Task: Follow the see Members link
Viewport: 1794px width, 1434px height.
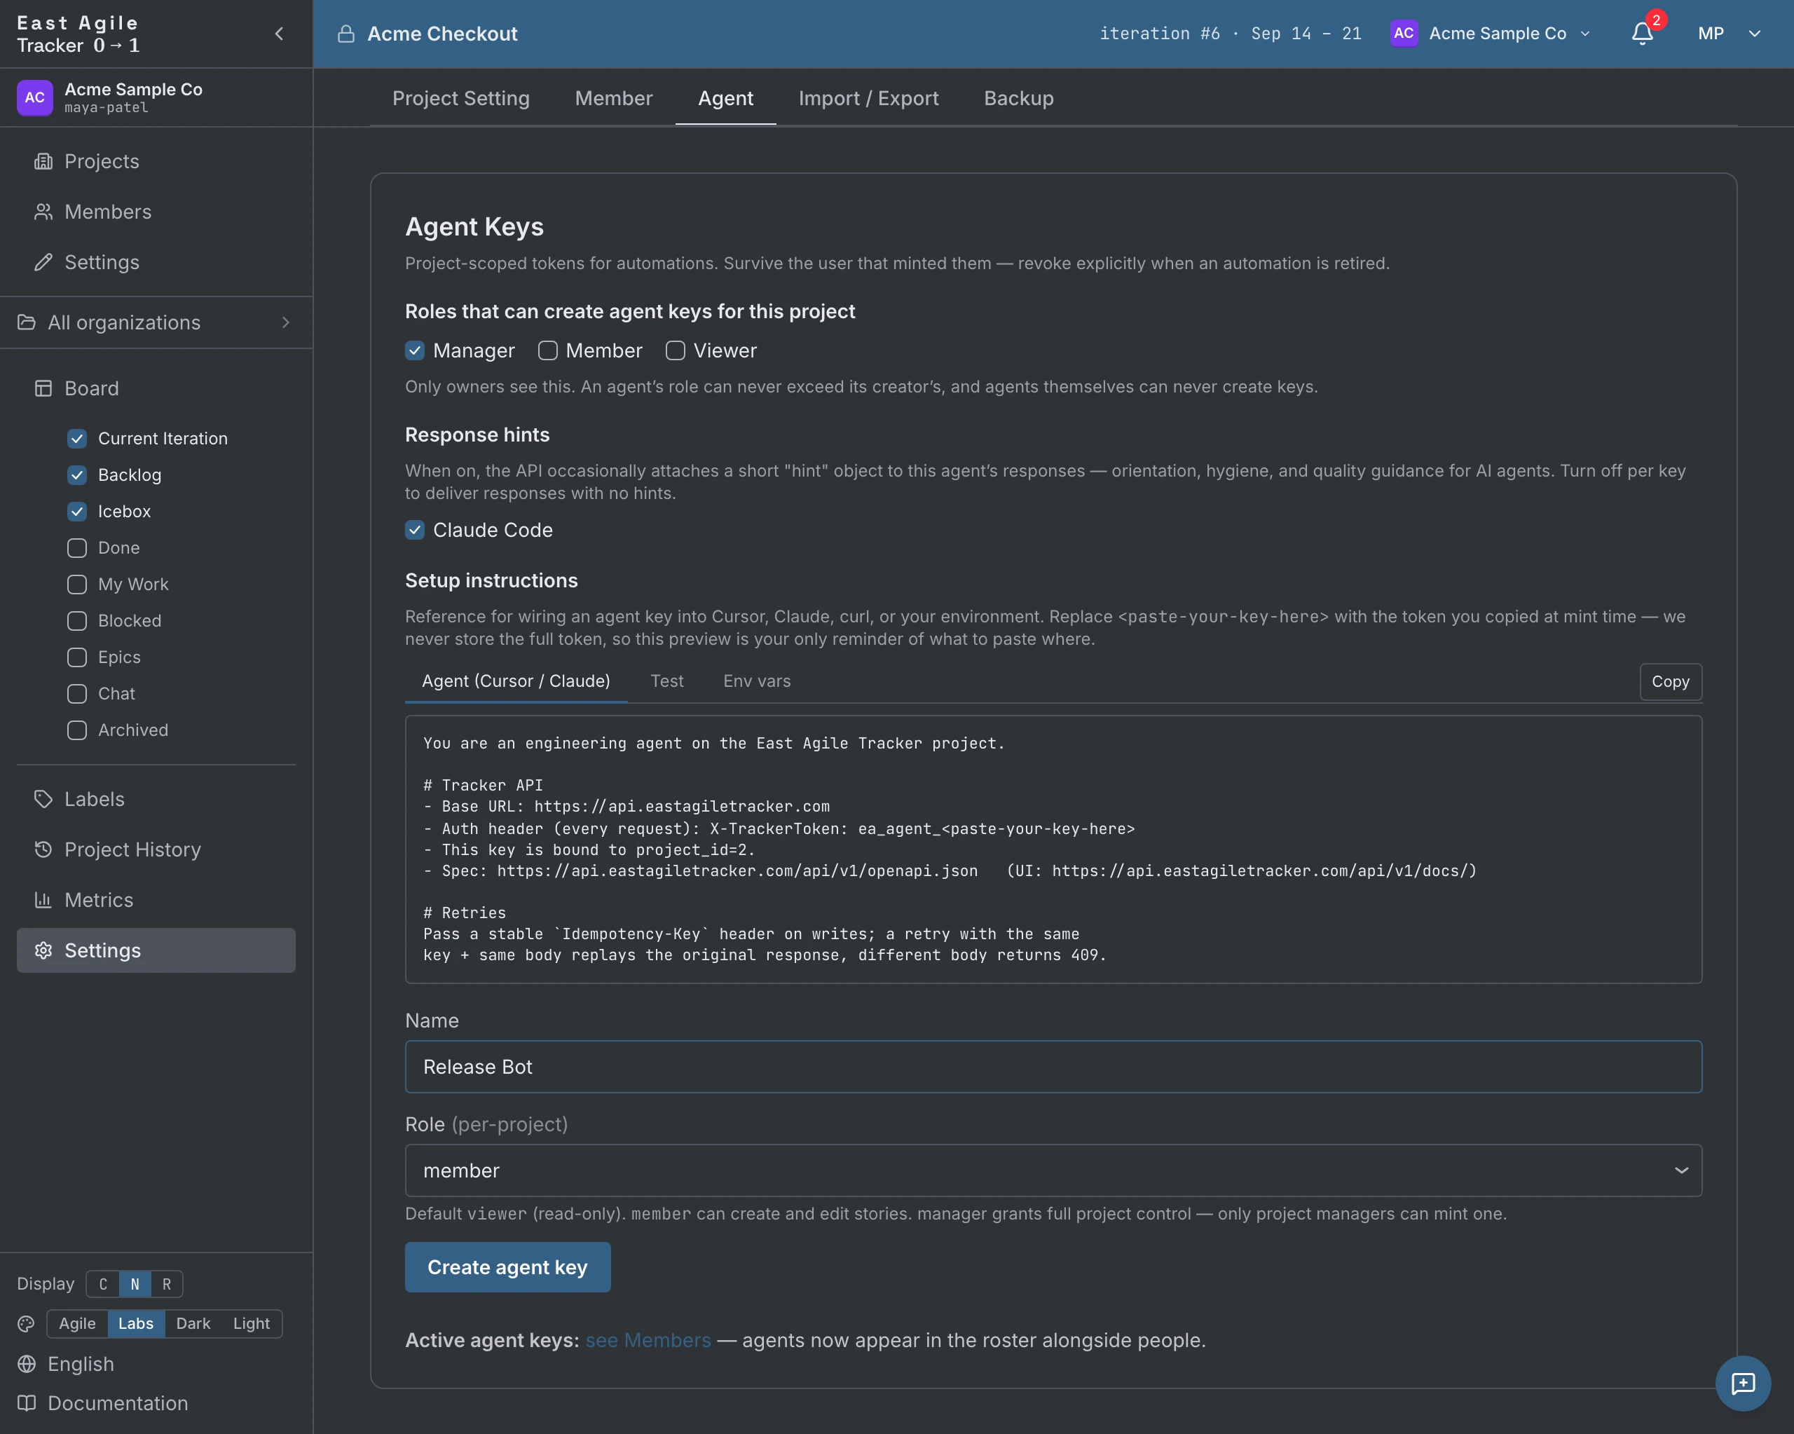Action: (x=648, y=1341)
